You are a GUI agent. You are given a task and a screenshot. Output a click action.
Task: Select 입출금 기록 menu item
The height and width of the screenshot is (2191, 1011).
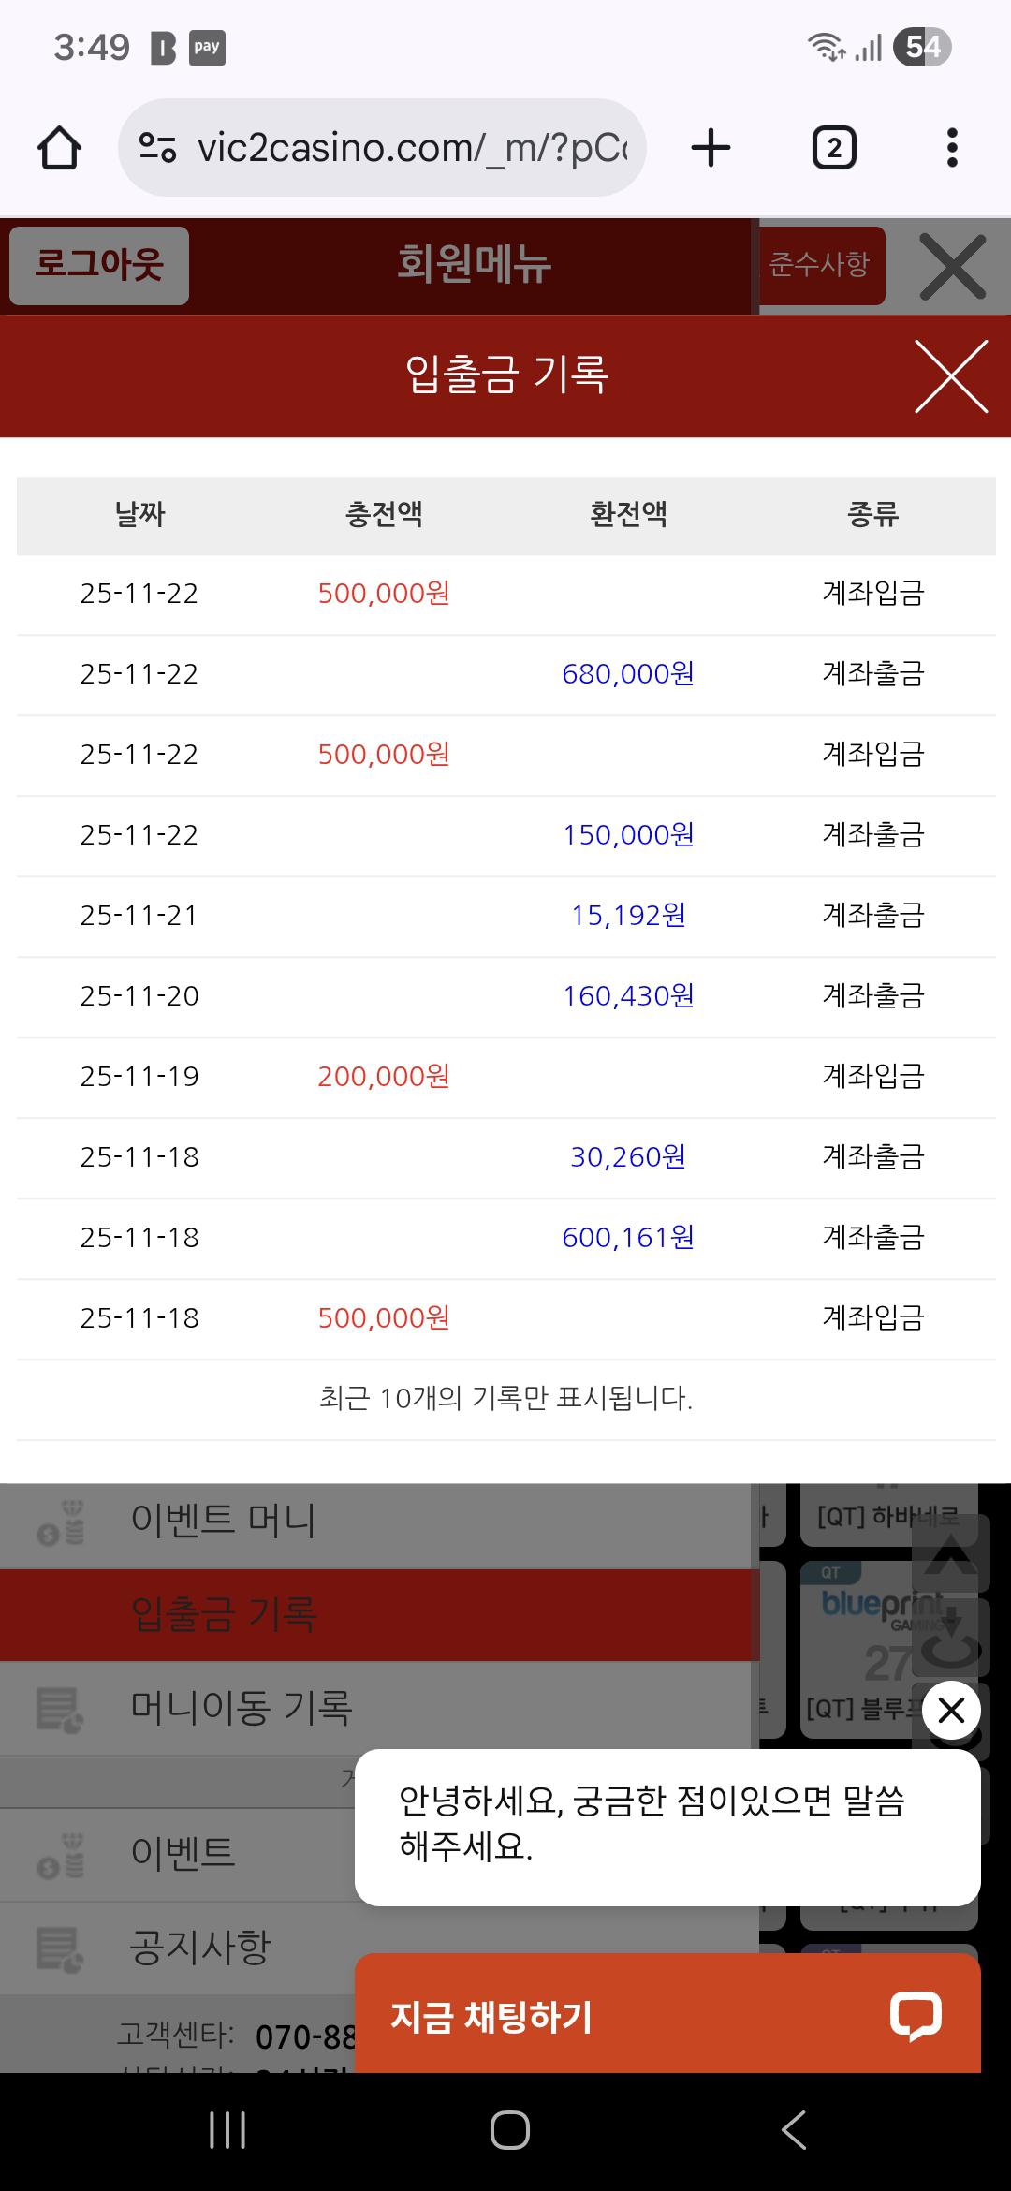(225, 1615)
